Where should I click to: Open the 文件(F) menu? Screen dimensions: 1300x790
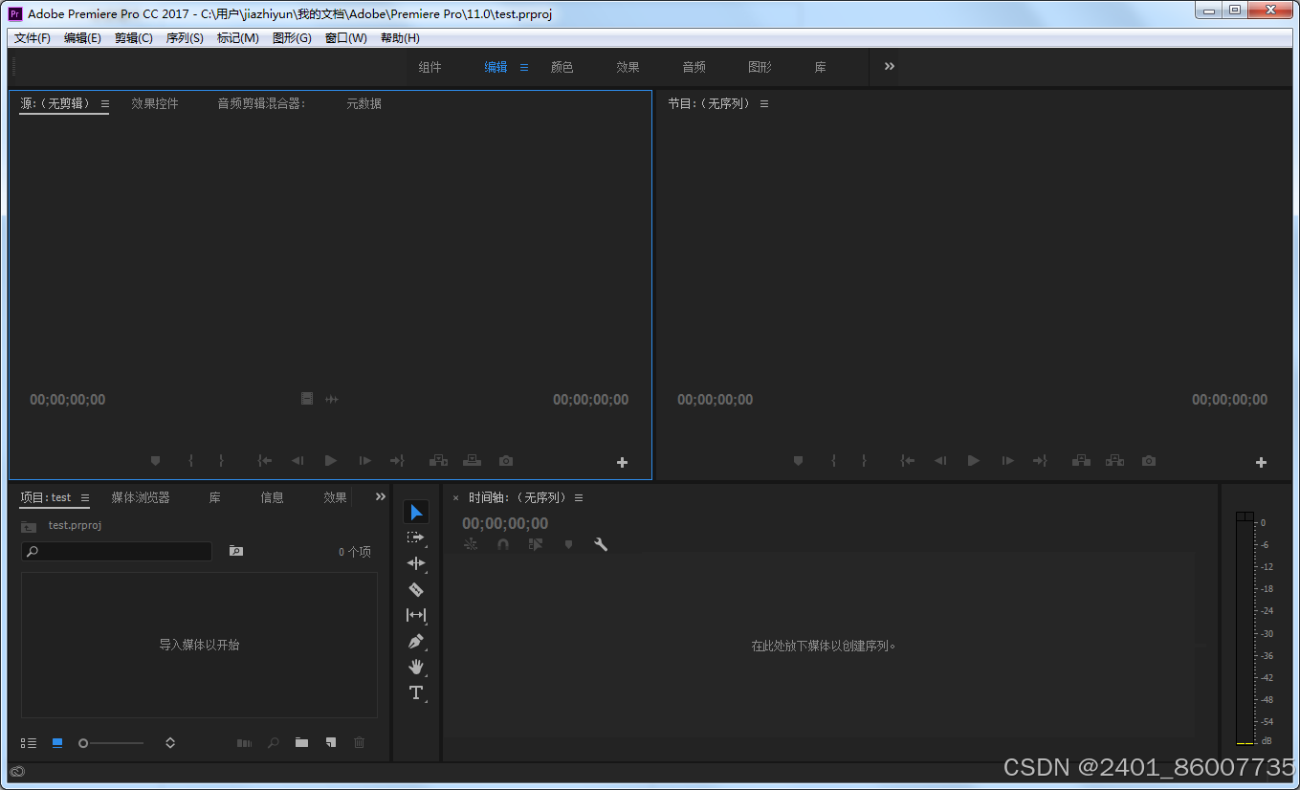(x=33, y=38)
